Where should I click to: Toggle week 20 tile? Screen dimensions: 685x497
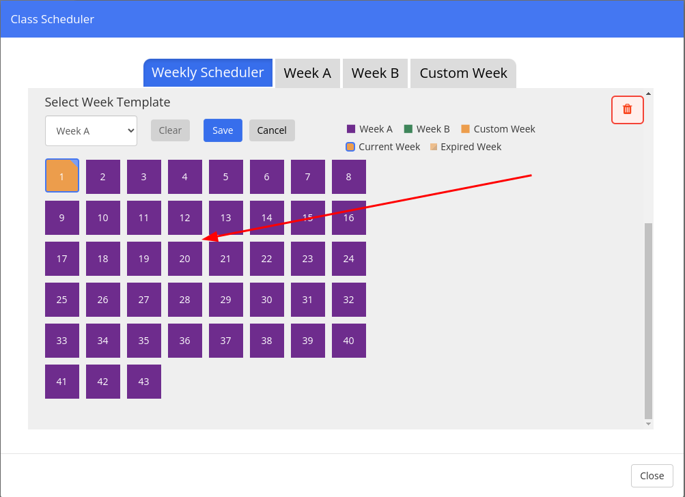tap(185, 259)
